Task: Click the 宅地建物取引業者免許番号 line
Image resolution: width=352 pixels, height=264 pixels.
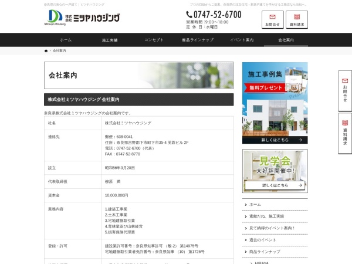Action: tap(155, 252)
